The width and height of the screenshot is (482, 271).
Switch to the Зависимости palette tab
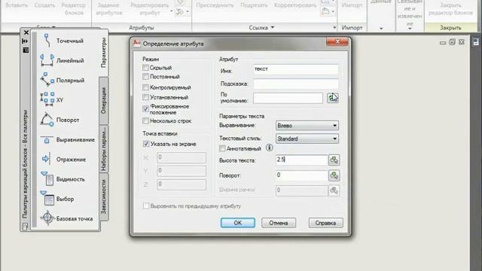click(104, 196)
